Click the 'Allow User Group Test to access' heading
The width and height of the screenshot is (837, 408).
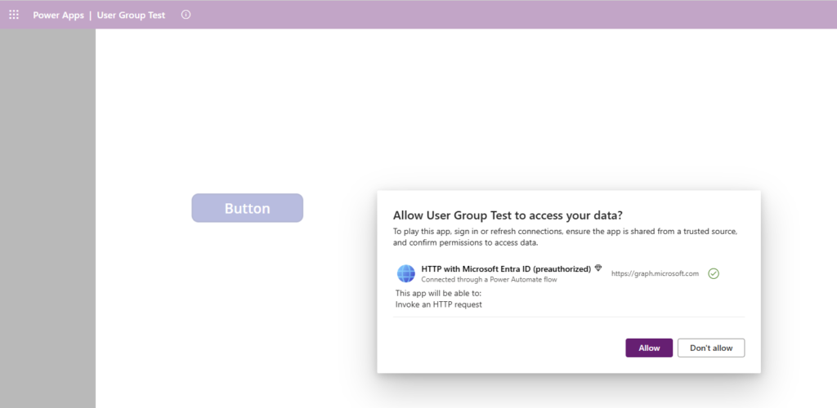click(508, 215)
